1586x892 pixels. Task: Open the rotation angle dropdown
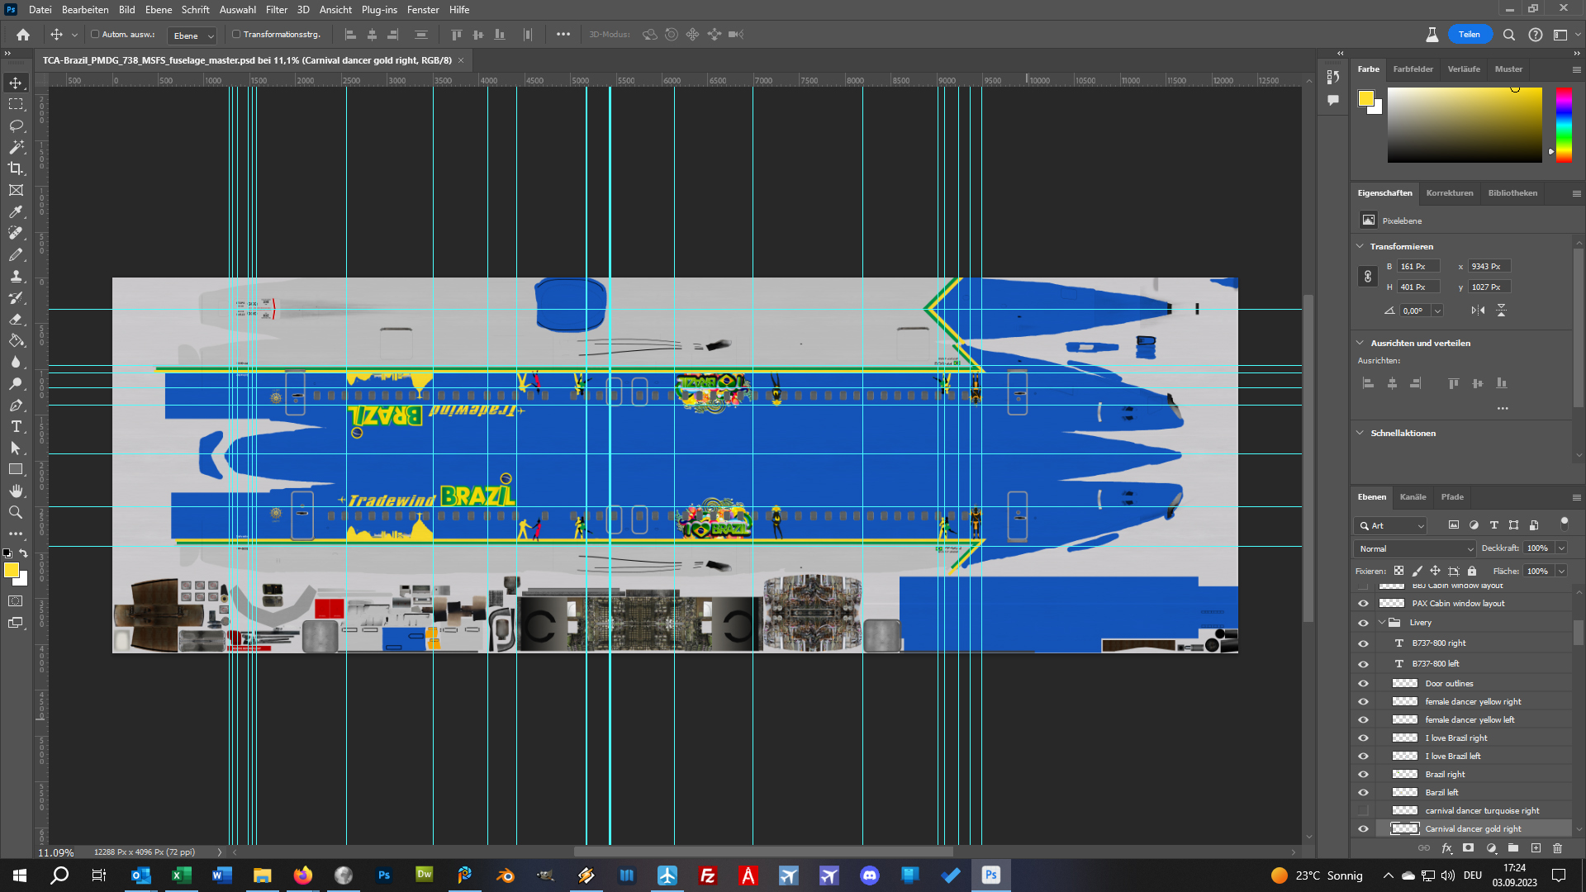pyautogui.click(x=1437, y=311)
